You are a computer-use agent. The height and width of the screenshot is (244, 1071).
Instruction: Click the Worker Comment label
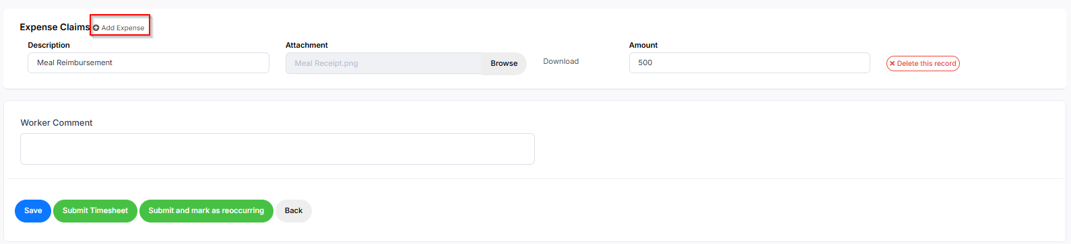[x=57, y=122]
